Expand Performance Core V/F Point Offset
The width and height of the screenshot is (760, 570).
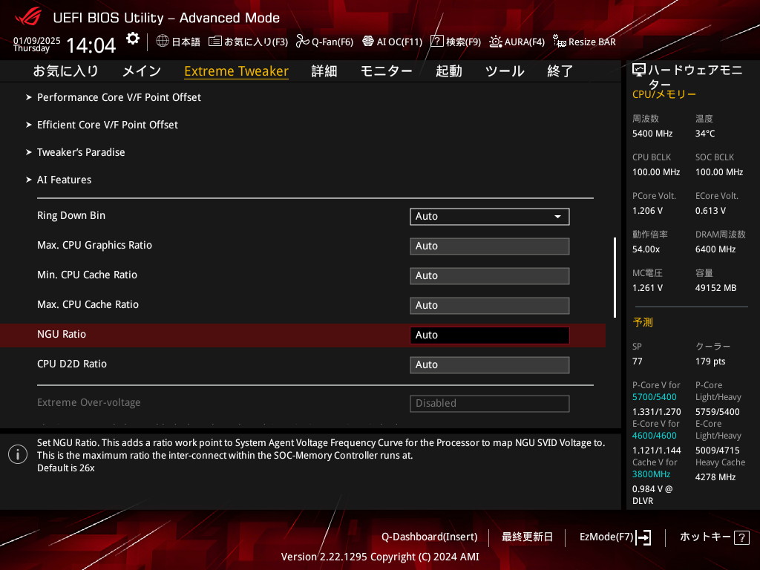(x=119, y=97)
